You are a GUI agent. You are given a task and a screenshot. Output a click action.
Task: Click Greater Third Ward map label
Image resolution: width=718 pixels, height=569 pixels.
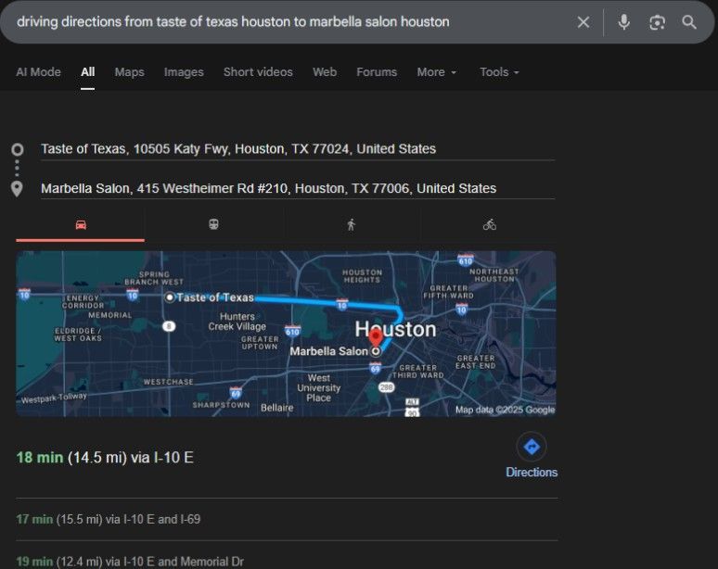(418, 372)
